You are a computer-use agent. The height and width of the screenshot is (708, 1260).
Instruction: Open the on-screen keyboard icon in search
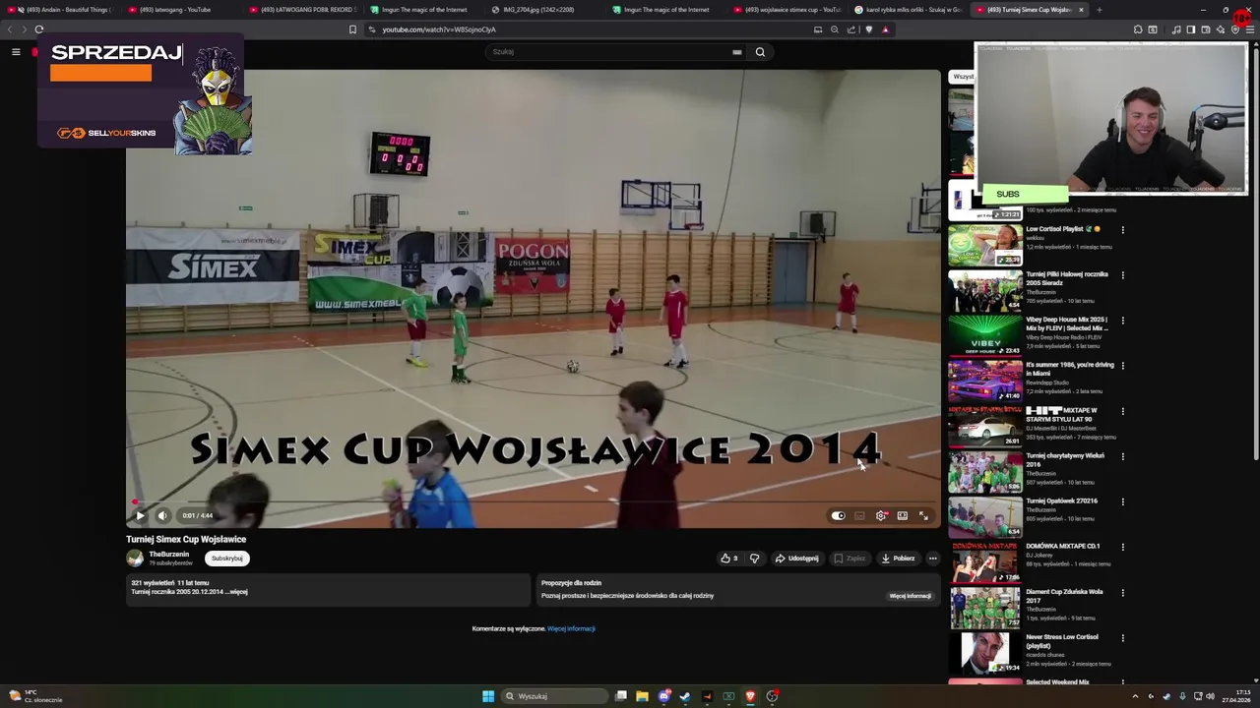click(x=736, y=51)
